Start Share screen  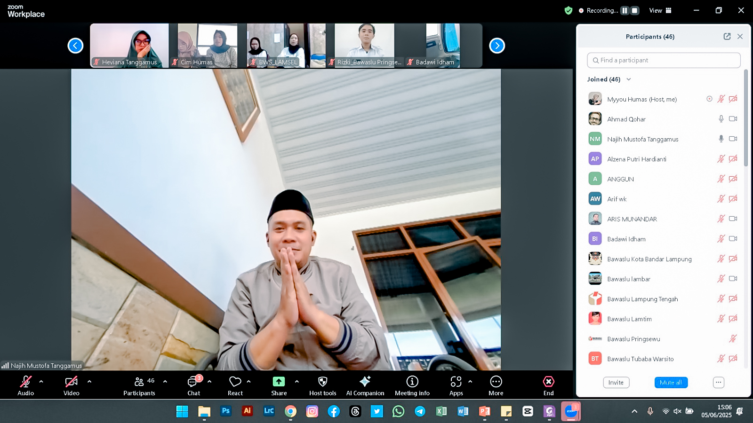pyautogui.click(x=279, y=386)
